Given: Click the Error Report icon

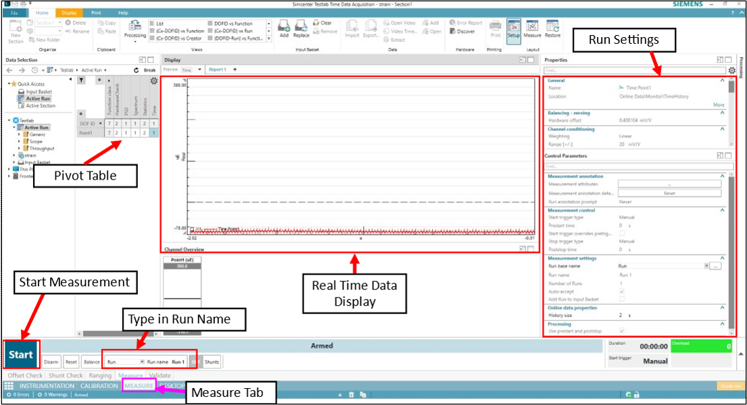Looking at the screenshot, I should pyautogui.click(x=452, y=23).
